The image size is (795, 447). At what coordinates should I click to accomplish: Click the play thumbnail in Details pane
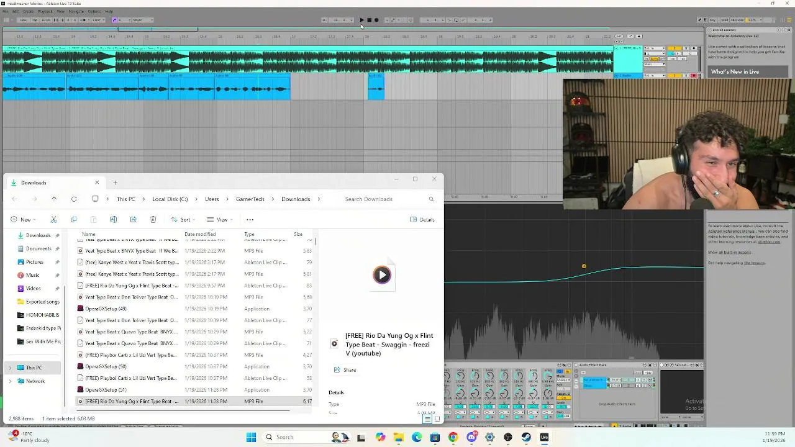pos(382,274)
